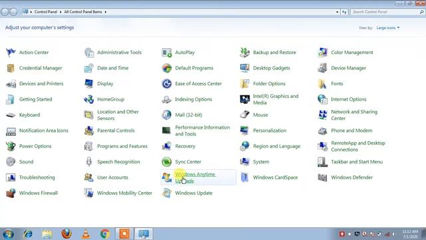Open the Folder Options icon

[244, 83]
